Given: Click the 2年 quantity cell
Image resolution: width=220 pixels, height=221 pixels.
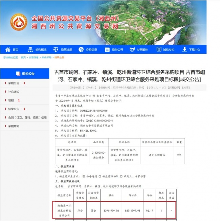Looking at the screenshot, I should point(179,155).
